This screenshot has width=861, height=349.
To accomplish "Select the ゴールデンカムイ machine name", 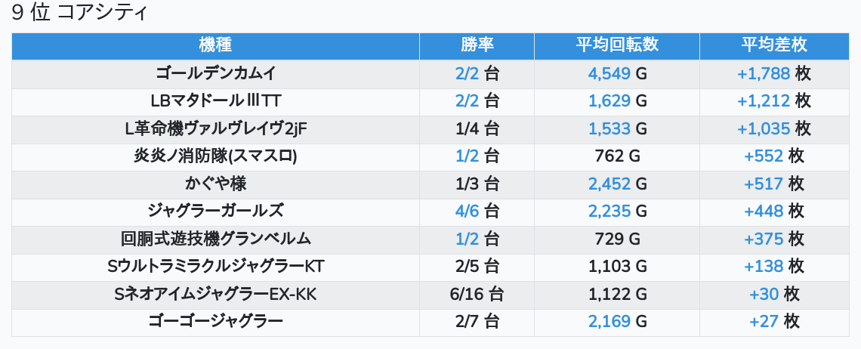I will point(215,73).
